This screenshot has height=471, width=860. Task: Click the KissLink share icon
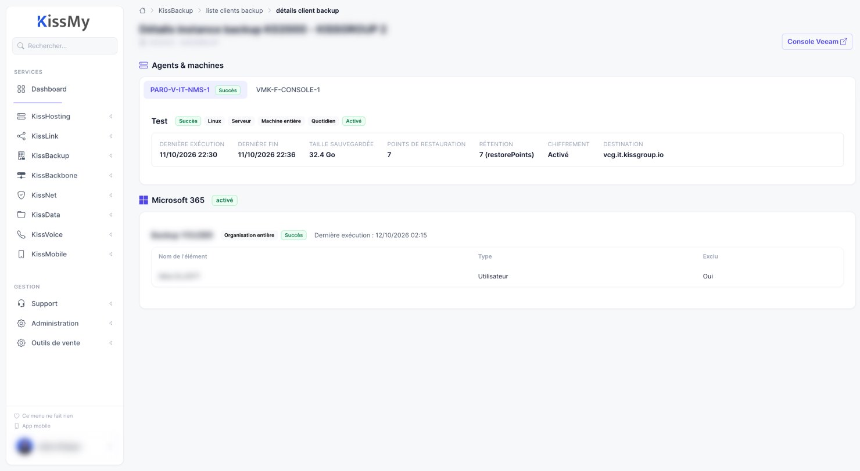[21, 136]
